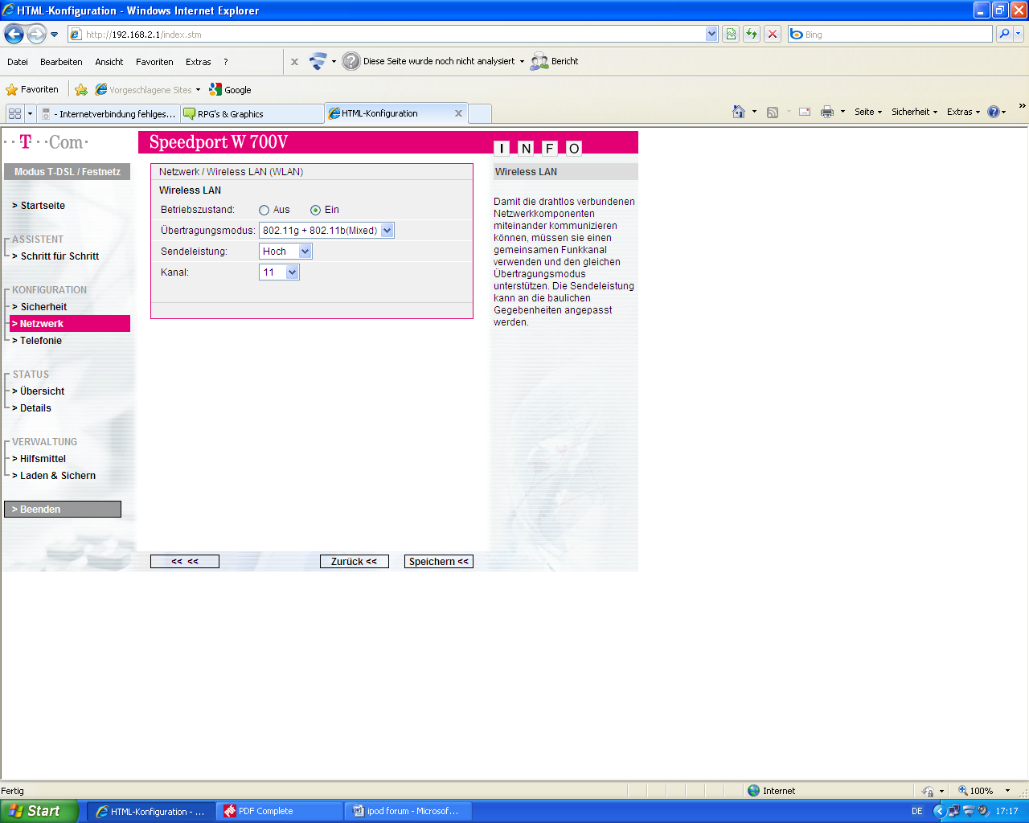Click the security toolbar shield icon
Screen dimensions: 1029x823
tap(318, 61)
